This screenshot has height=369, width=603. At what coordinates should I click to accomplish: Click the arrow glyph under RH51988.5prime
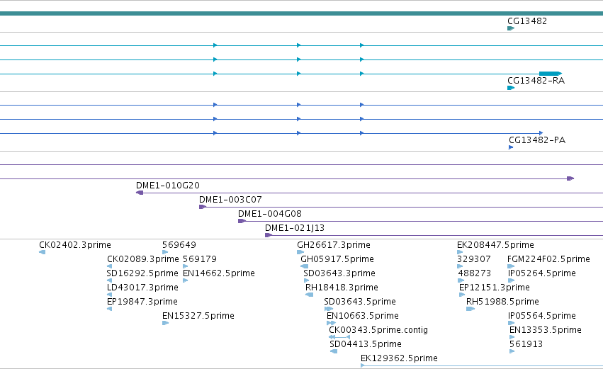point(470,309)
